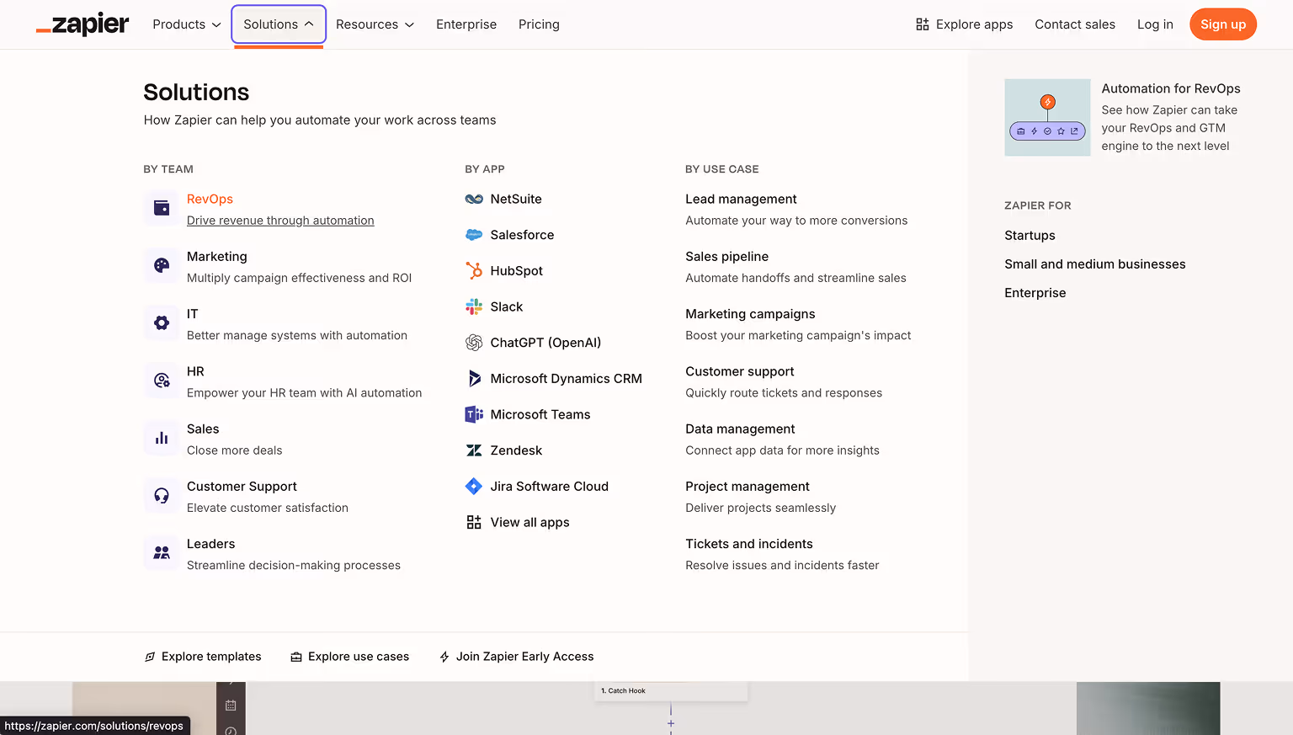Expand the Products dropdown

(185, 24)
